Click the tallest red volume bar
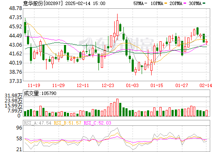Image resolution: width=216 pixels, height=152 pixels. point(117,107)
